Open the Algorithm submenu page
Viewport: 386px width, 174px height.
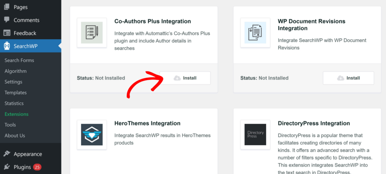[15, 71]
